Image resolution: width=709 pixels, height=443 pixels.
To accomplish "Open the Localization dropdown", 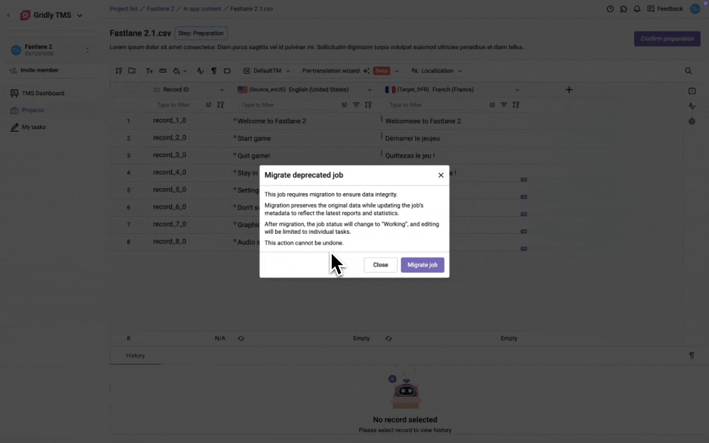I will 436,71.
